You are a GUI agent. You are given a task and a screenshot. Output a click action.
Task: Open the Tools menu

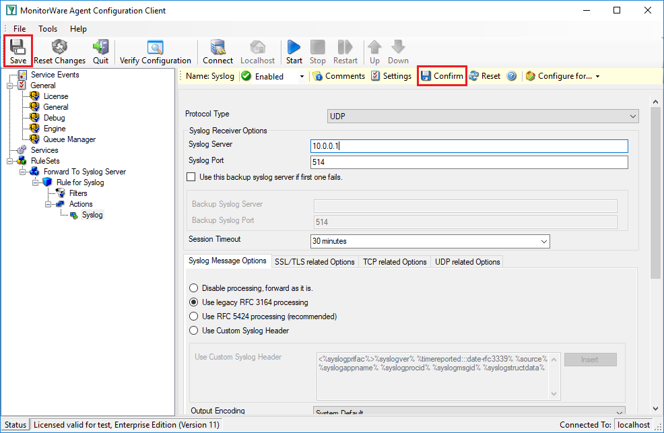point(48,29)
